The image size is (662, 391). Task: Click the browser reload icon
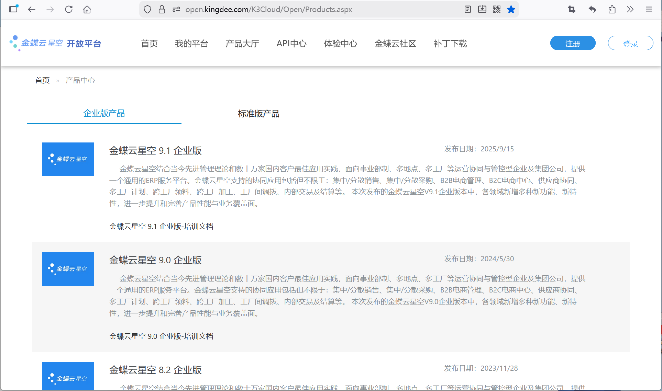69,9
